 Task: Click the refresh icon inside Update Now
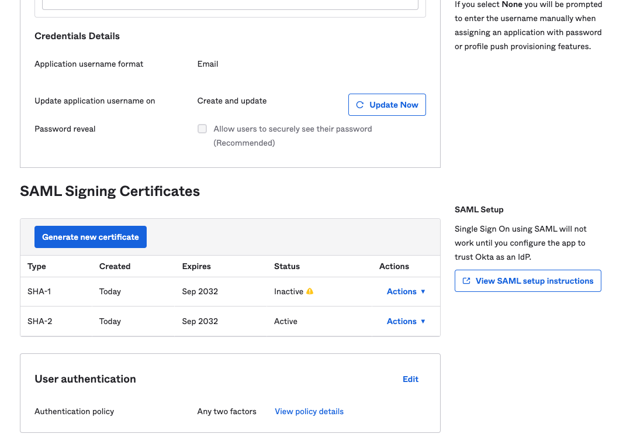point(360,104)
